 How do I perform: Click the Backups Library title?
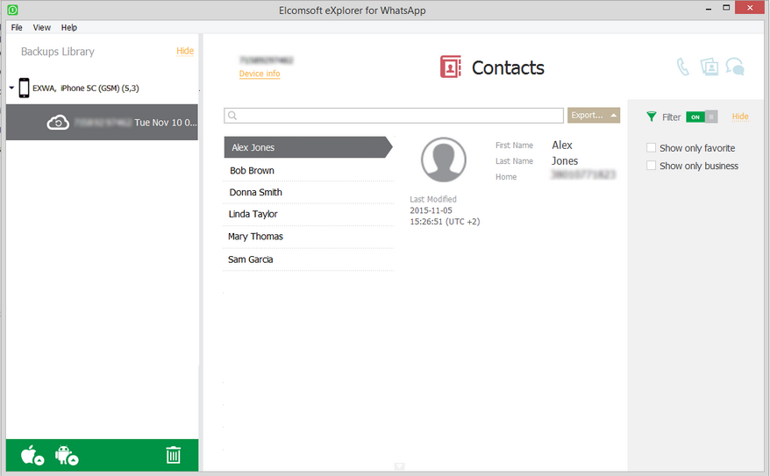coord(58,52)
